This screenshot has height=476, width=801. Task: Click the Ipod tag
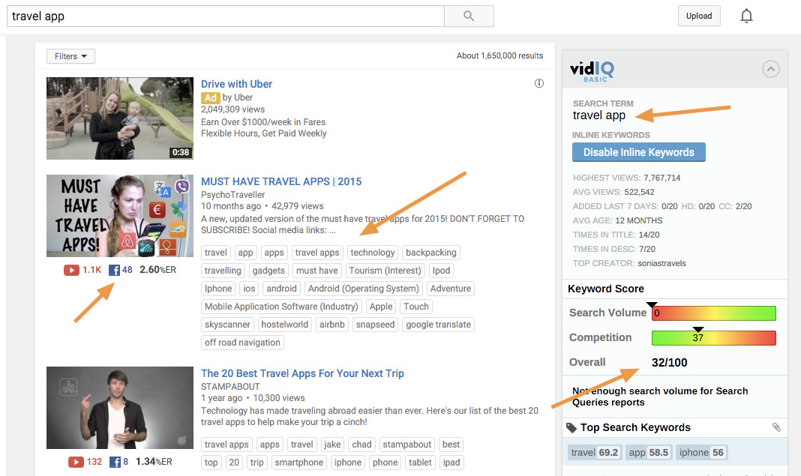point(441,270)
